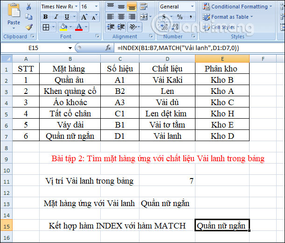Toggle Italic formatting

tap(56, 17)
